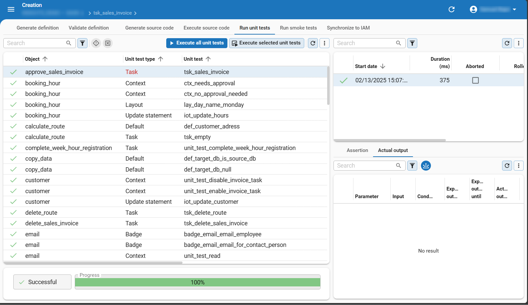The height and width of the screenshot is (305, 528).
Task: Click the check status icon of iot_update_customer row
Action: click(13, 202)
